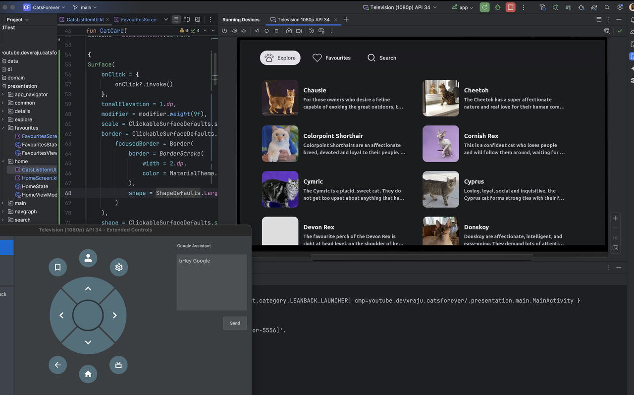Click the debug icon in the main toolbar

pos(498,7)
